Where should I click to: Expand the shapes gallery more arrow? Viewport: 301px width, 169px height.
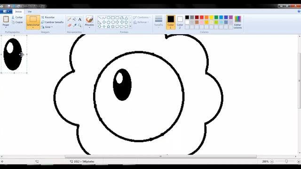(130, 27)
